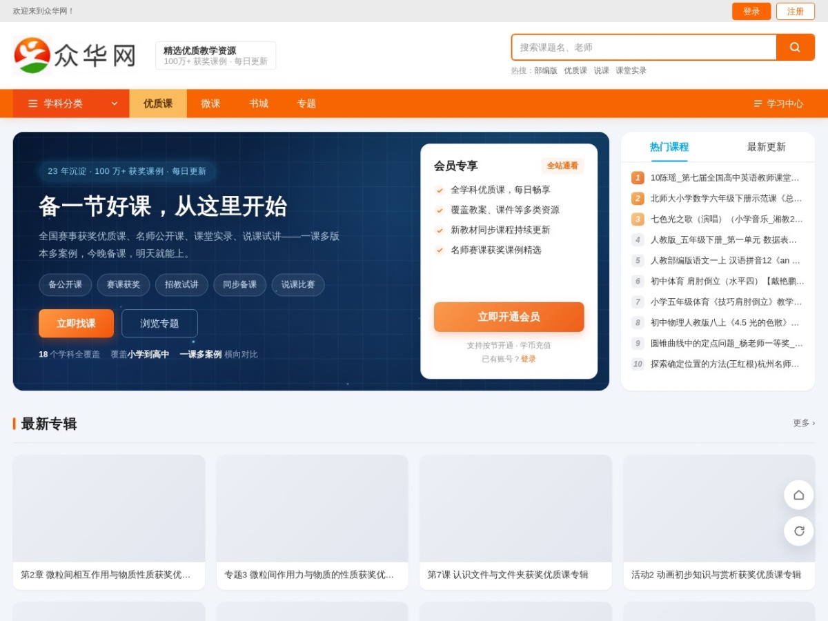The image size is (828, 621).
Task: Click the rank 3 badge in hot courses
Action: 638,219
